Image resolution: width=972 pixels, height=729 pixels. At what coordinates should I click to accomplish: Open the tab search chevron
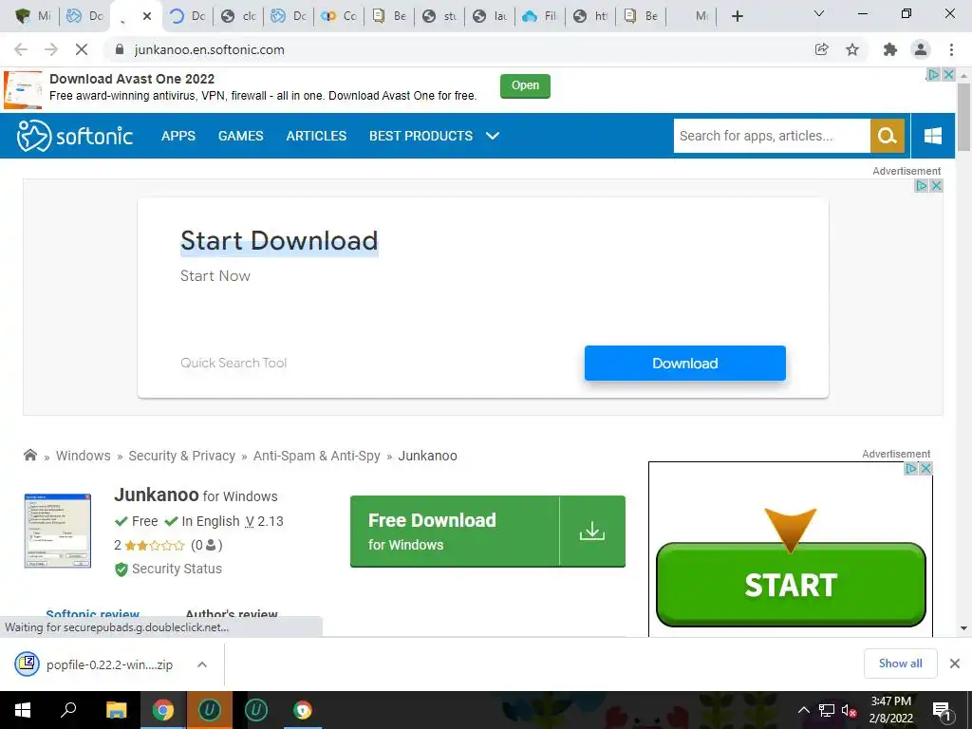point(819,13)
